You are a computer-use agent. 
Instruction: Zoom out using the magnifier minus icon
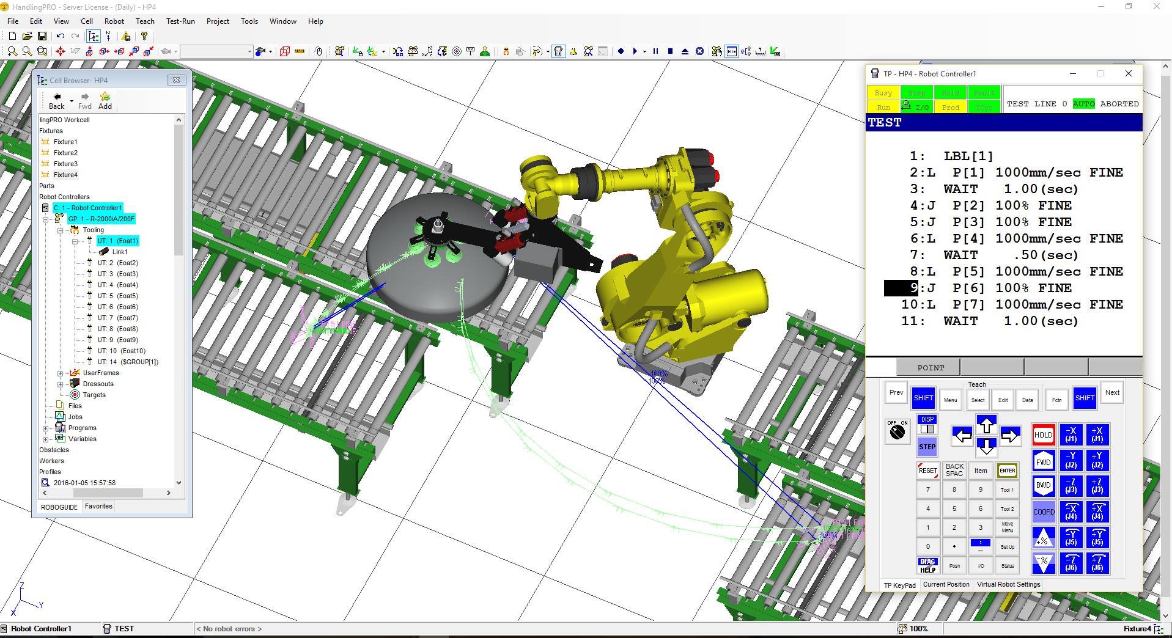click(27, 51)
